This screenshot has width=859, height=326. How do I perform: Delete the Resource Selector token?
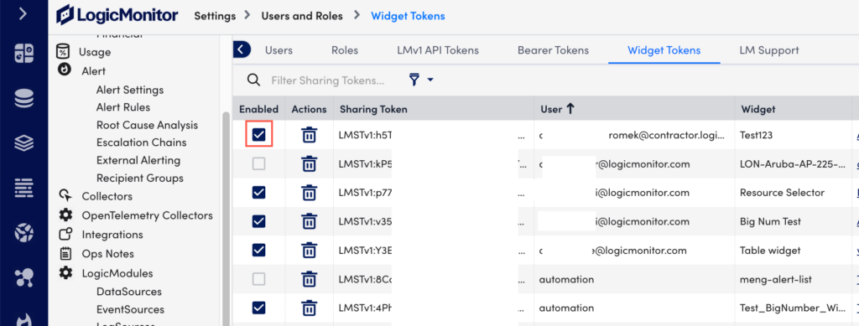(x=310, y=193)
